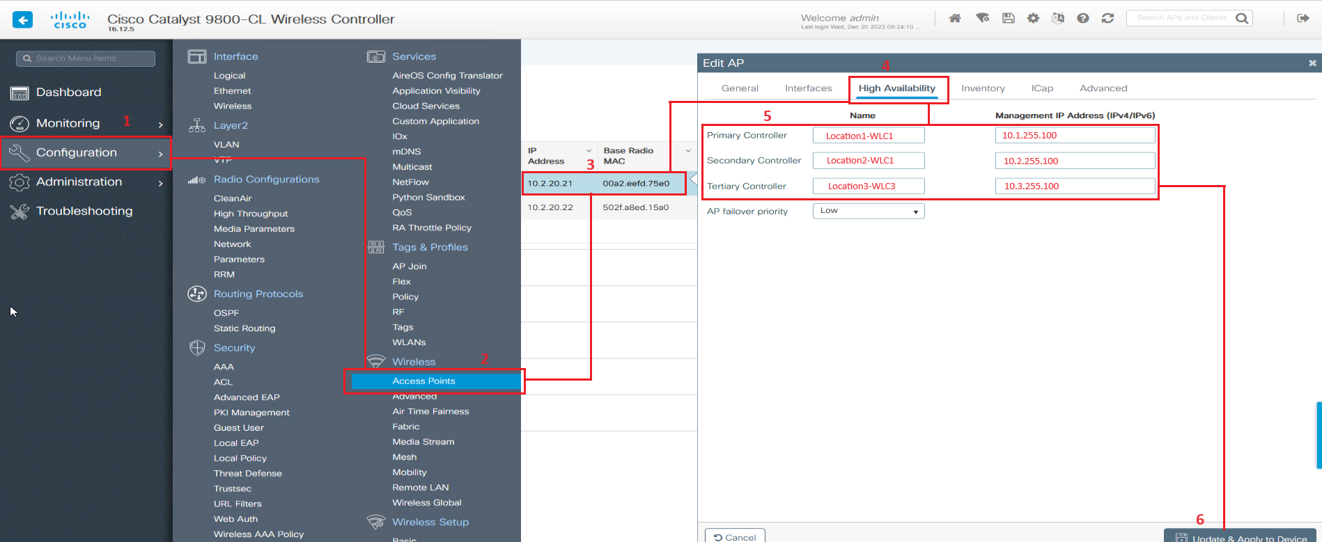Select the AP row 10.2.20.22
The width and height of the screenshot is (1322, 542).
click(609, 207)
